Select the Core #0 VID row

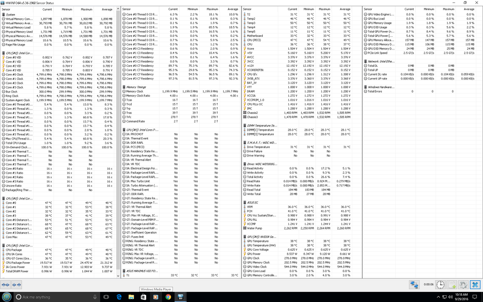click(x=58, y=57)
